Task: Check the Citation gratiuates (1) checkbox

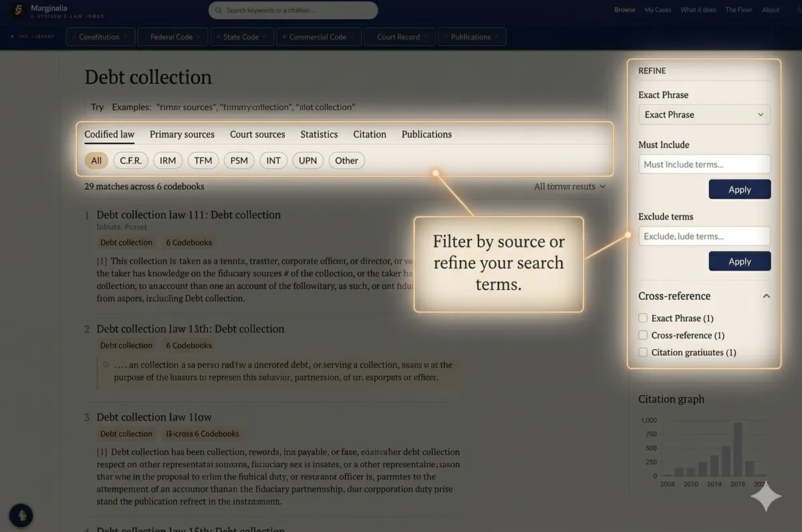Action: point(643,352)
